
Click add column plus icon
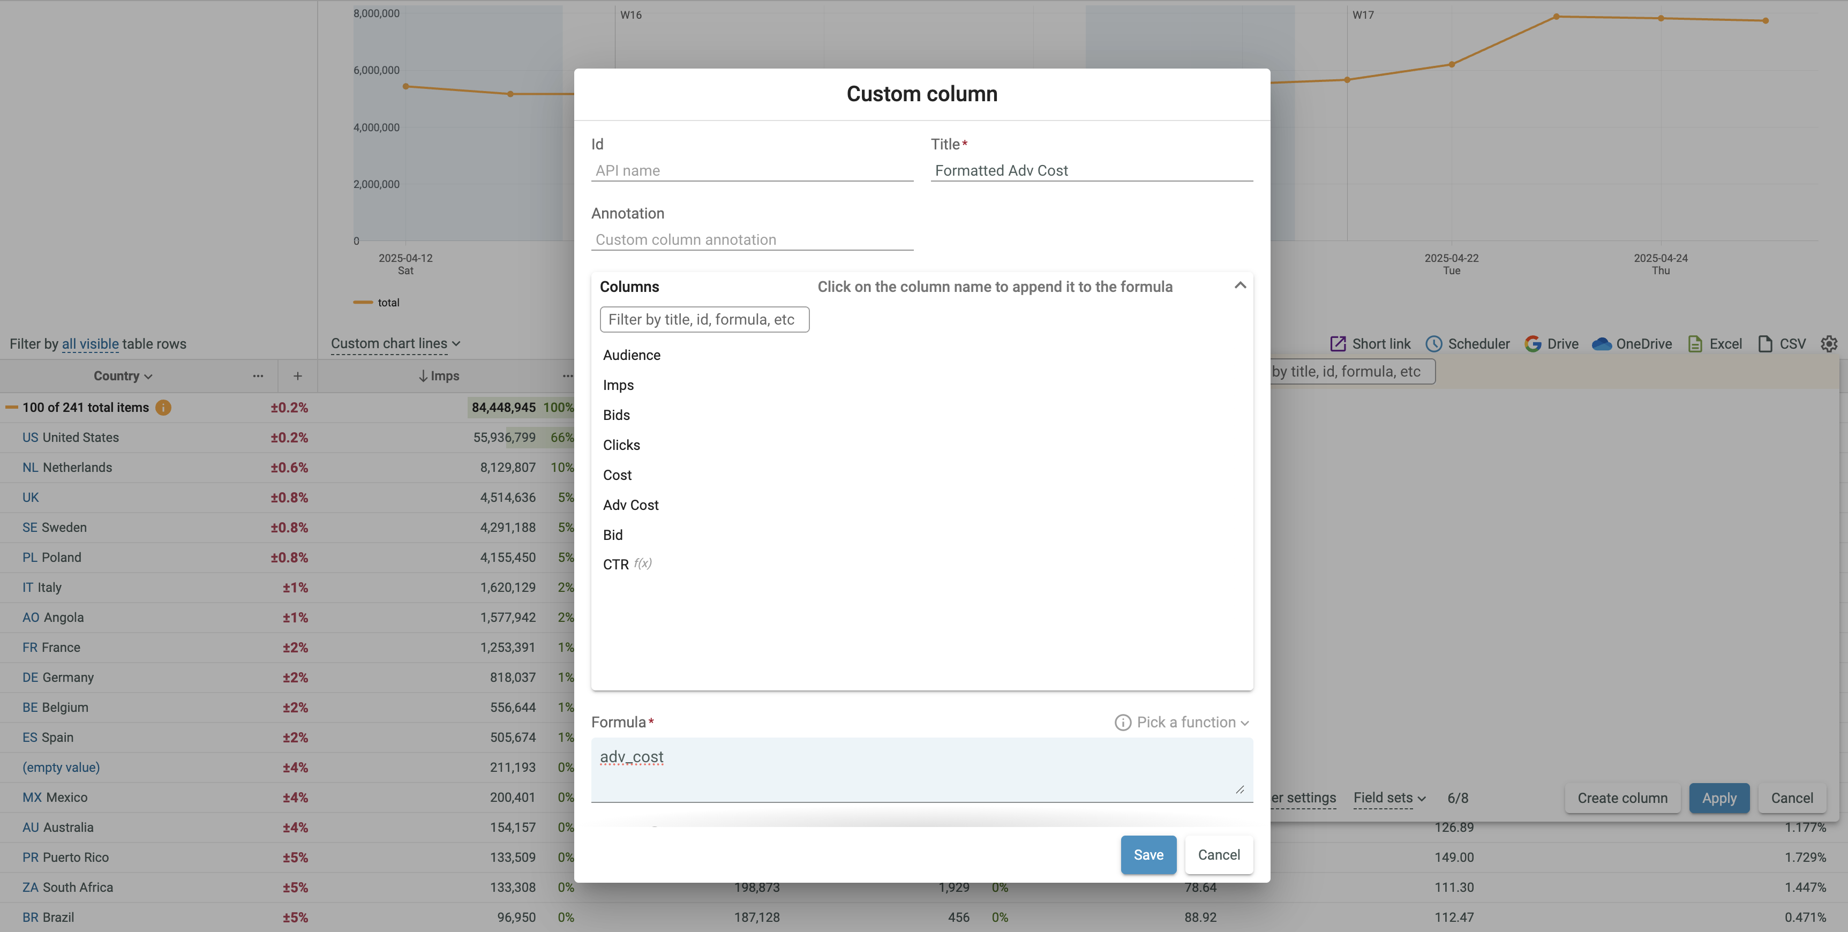coord(298,376)
